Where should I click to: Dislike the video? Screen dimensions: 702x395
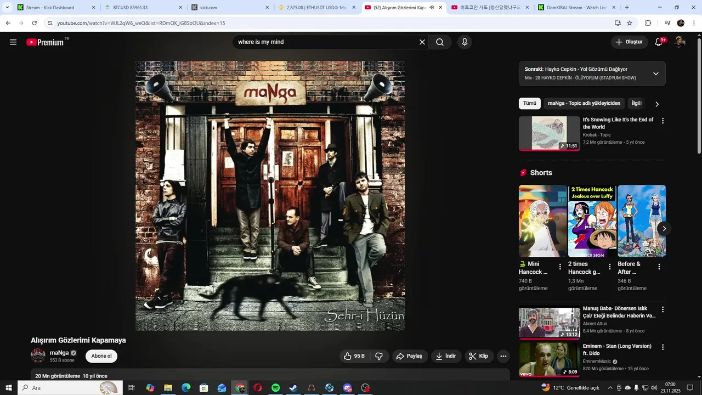pos(379,356)
